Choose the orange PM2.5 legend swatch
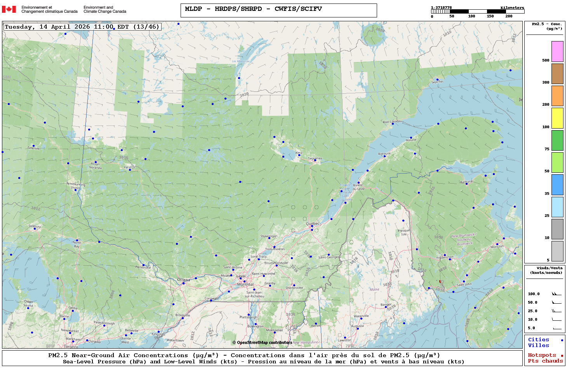Screen dimensions: 567x368 pos(557,96)
